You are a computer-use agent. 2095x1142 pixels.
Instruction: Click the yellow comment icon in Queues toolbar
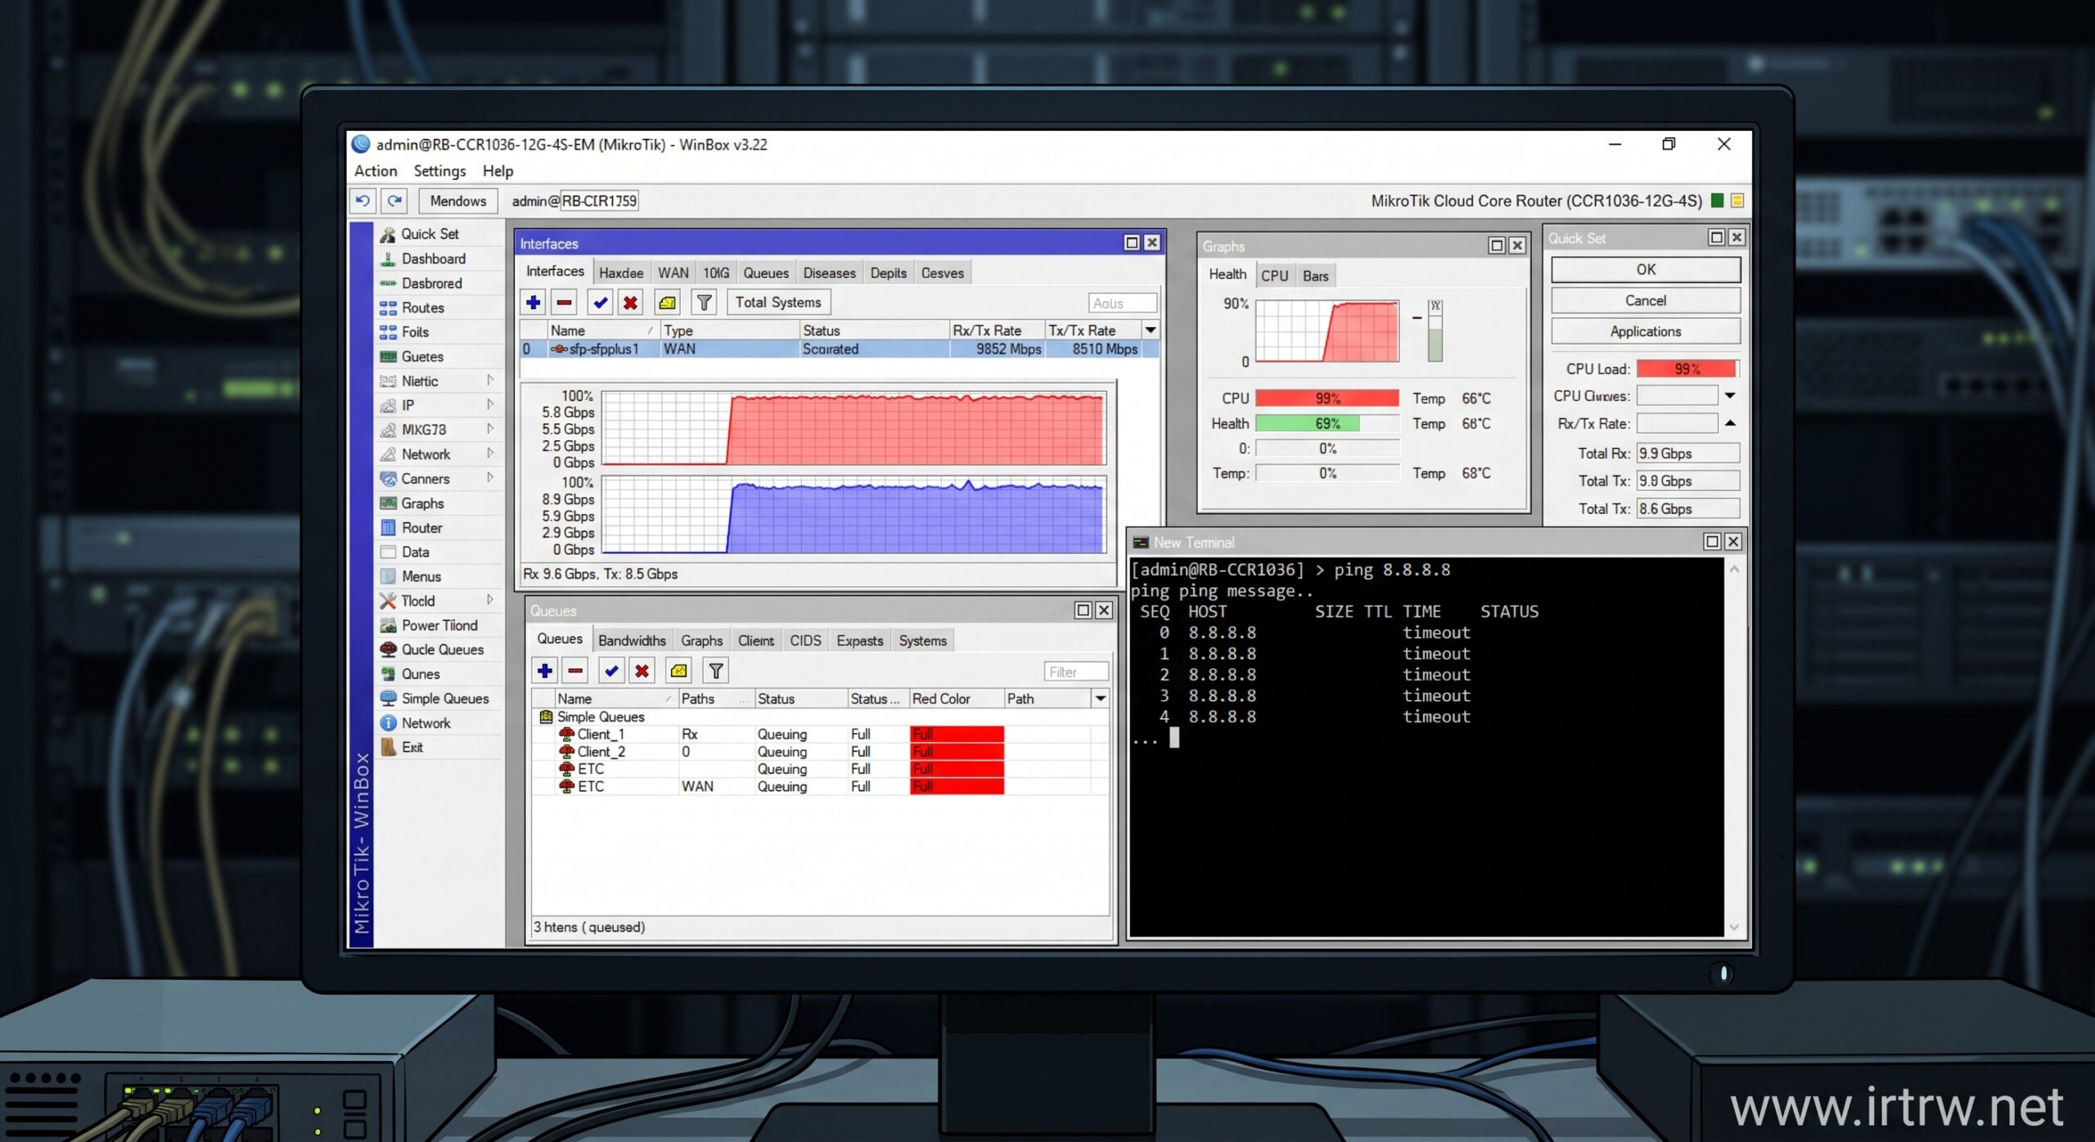678,672
